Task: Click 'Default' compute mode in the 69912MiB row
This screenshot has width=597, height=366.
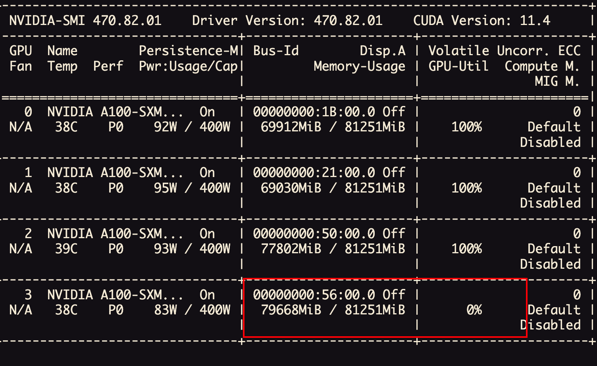Action: [554, 127]
